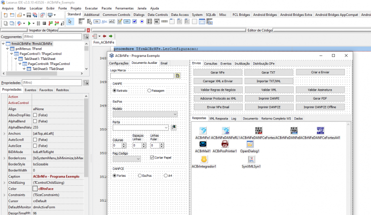Select the OpenDialog1 component icon
The image size is (371, 215).
coord(250,144)
